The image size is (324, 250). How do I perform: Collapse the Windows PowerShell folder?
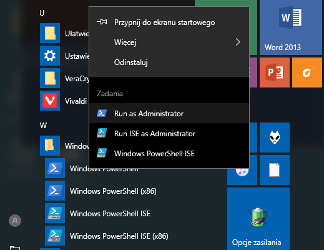pos(50,146)
